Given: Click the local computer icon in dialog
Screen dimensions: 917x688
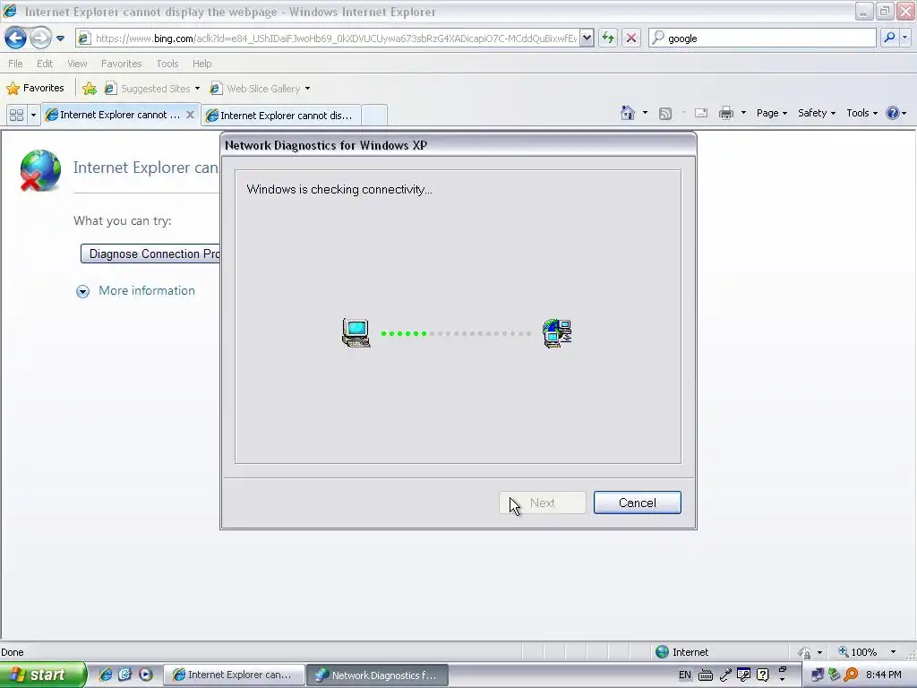Looking at the screenshot, I should pyautogui.click(x=356, y=333).
